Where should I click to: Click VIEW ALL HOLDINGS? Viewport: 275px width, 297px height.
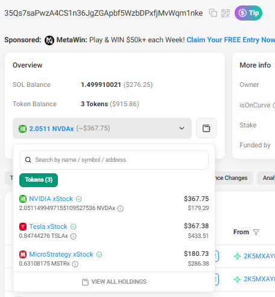click(114, 282)
